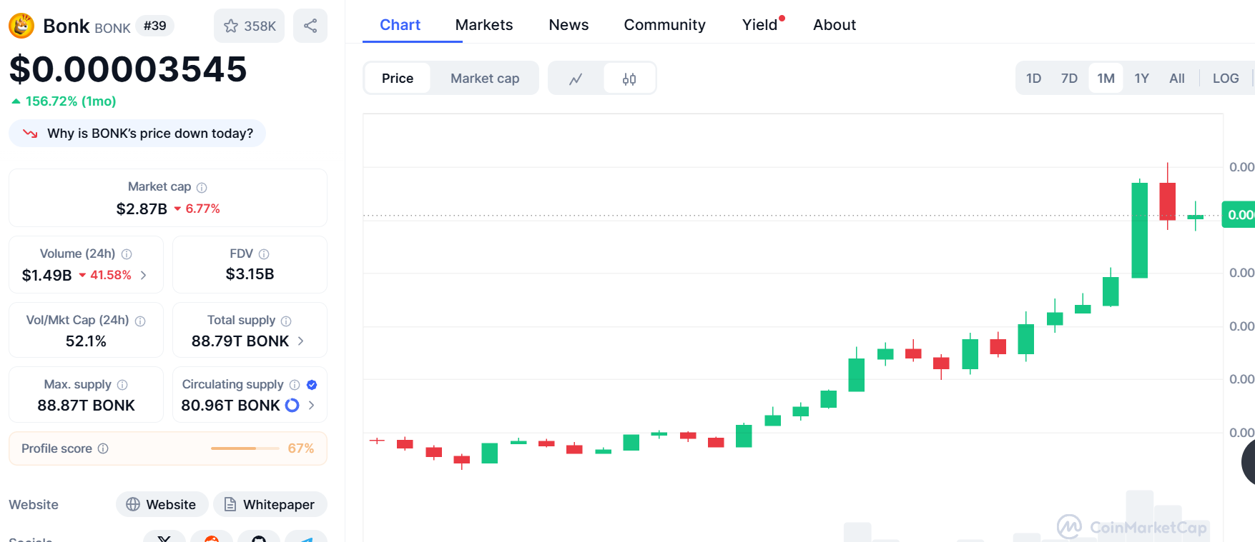Open the Markets tab
The height and width of the screenshot is (542, 1255).
pos(484,25)
